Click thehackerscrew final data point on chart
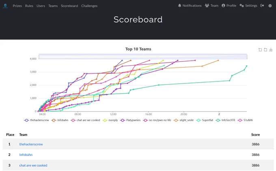The width and height of the screenshot is (276, 171). coord(122,60)
